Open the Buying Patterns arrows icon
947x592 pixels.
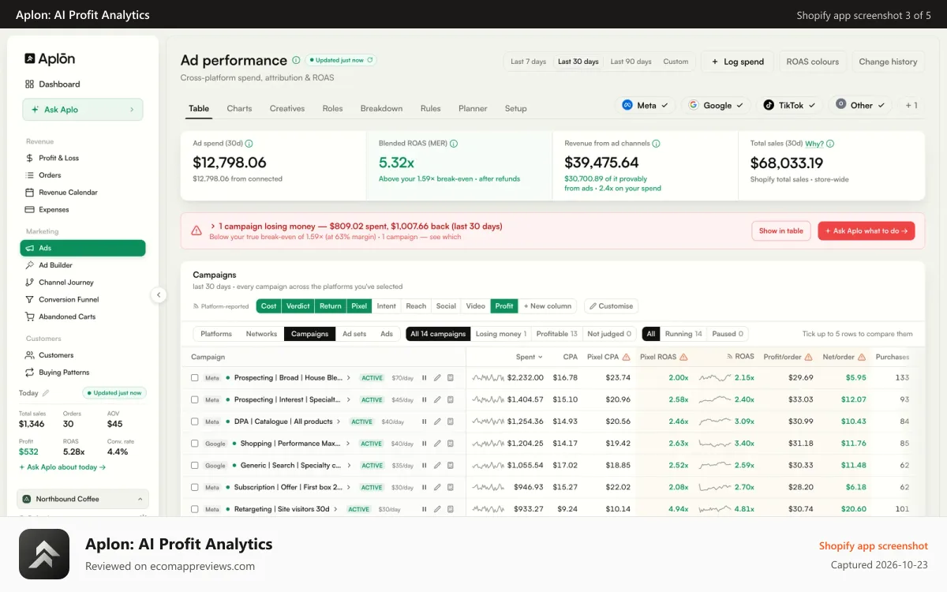[29, 373]
